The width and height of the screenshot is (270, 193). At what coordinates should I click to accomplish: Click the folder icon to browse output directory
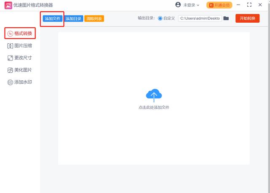point(226,19)
